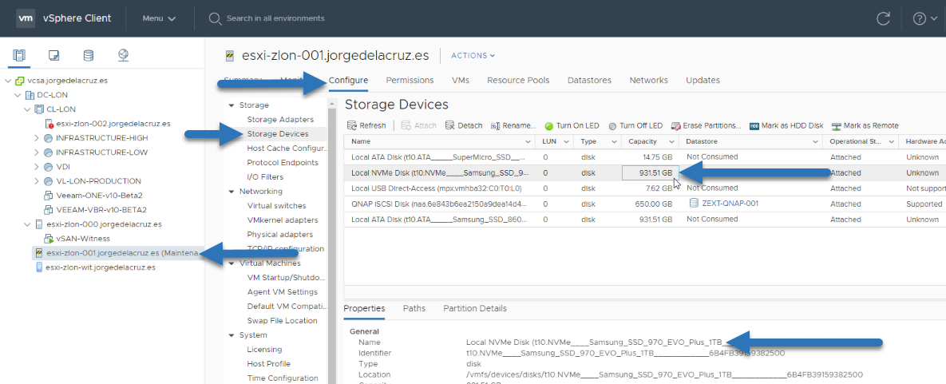Open the Capacity column filter dropdown

671,142
